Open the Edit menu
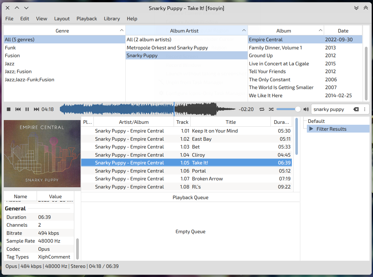 (24, 18)
